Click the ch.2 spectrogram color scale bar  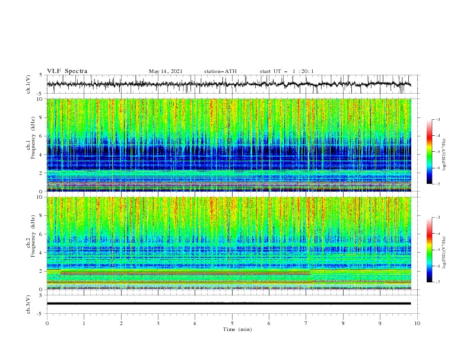tap(429, 250)
